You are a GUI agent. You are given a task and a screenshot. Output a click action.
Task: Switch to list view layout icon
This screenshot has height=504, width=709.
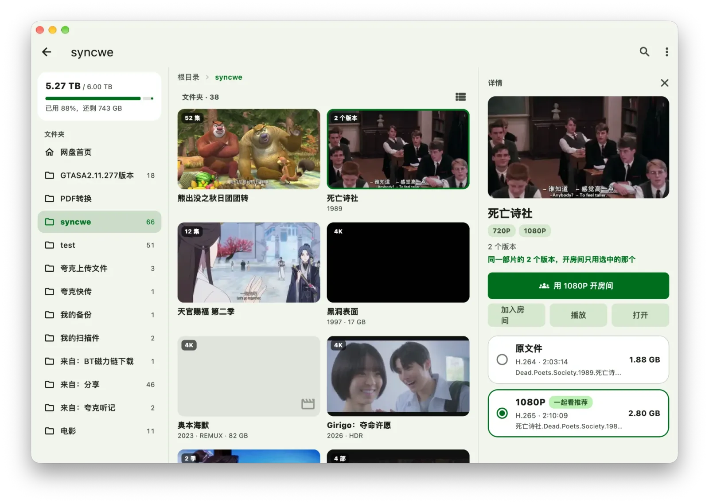(460, 97)
